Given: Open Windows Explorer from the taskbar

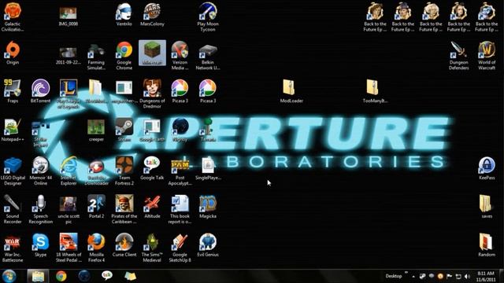Looking at the screenshot, I should (x=38, y=276).
